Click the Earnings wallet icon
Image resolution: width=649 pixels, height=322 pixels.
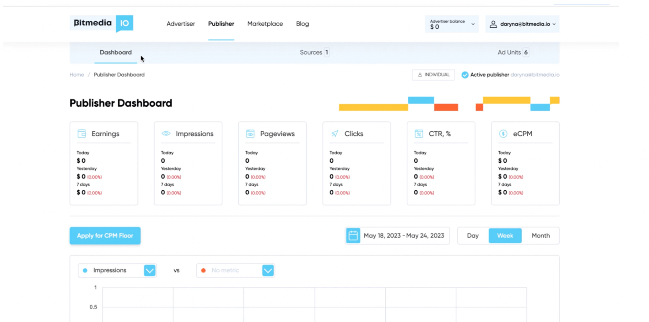pyautogui.click(x=81, y=133)
